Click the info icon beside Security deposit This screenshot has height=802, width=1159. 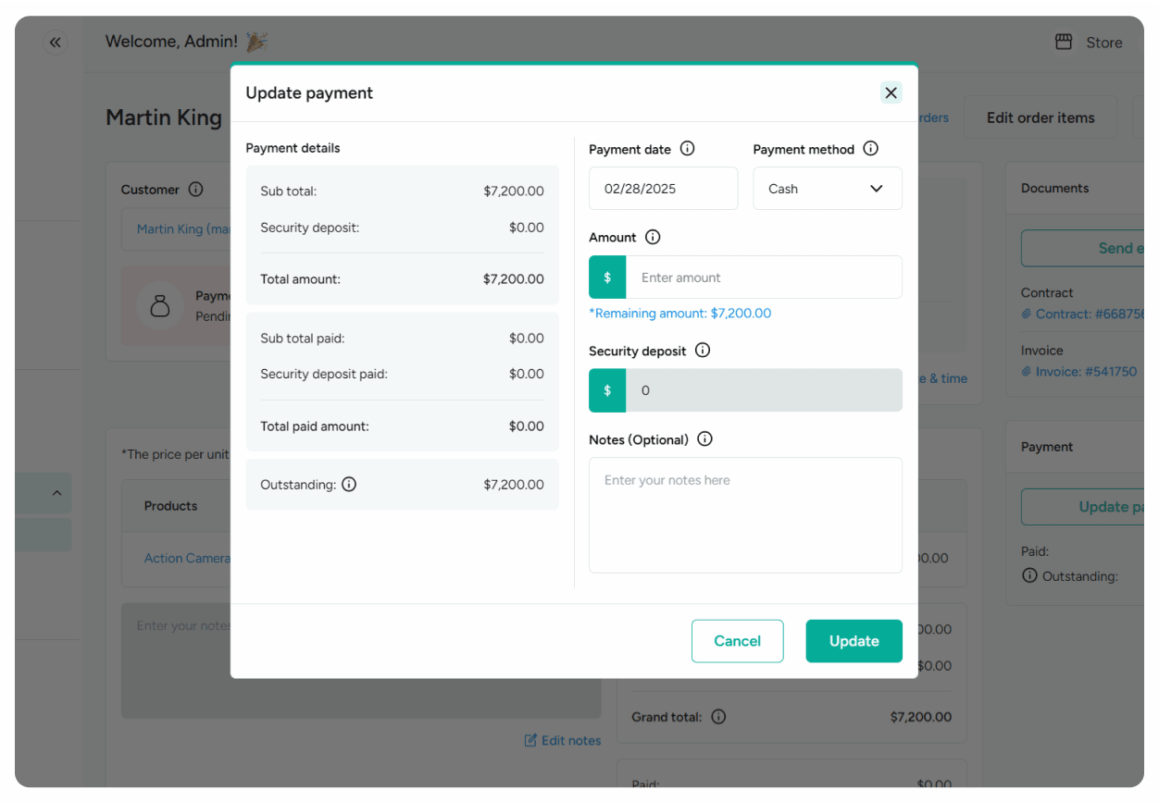click(702, 350)
